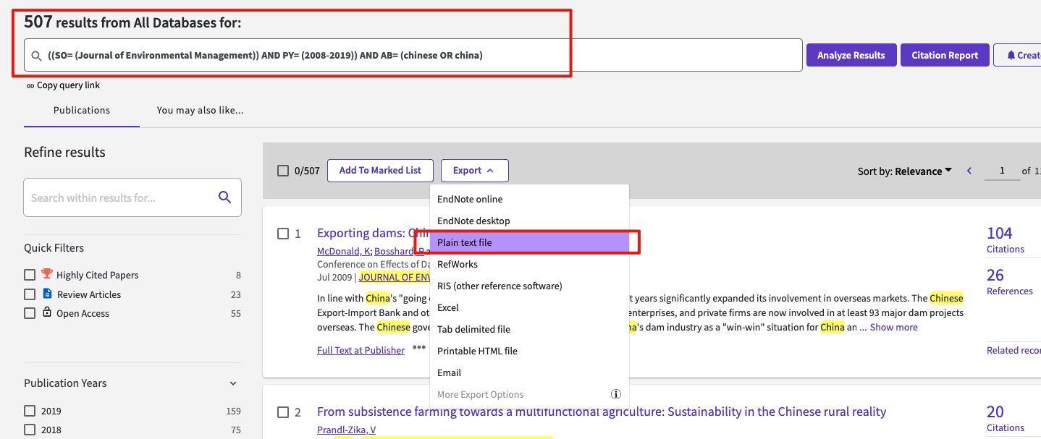Image resolution: width=1041 pixels, height=439 pixels.
Task: Open the Sort by Relevance dropdown
Action: tap(905, 171)
